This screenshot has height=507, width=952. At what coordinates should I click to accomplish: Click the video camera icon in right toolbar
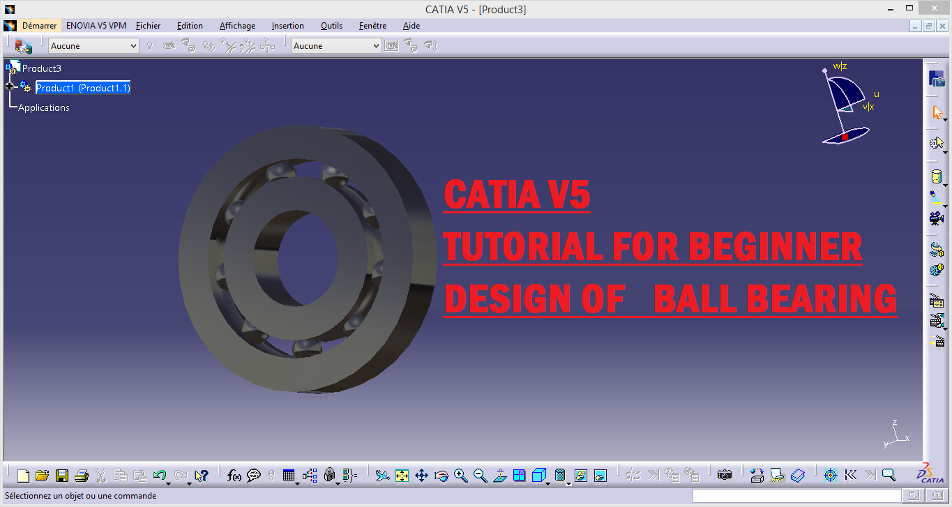[936, 218]
